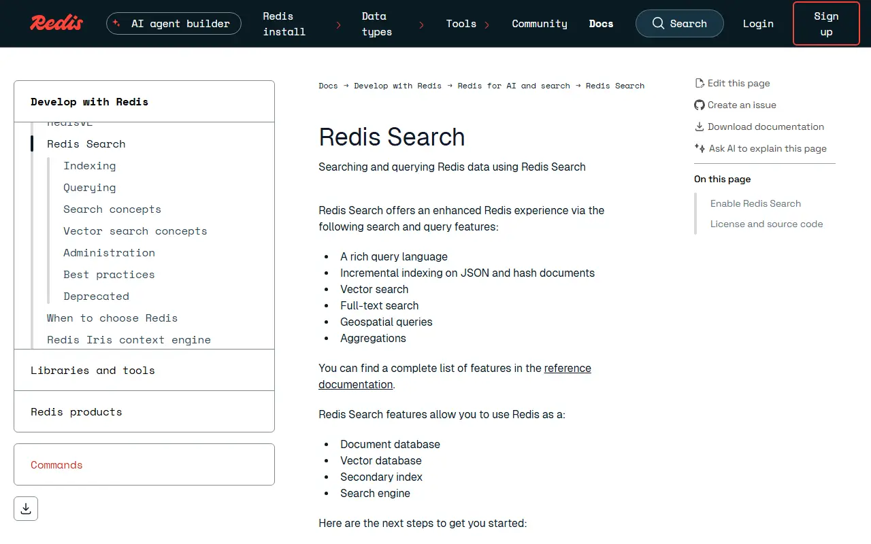This screenshot has width=871, height=544.
Task: Click Redis for AI and search breadcrumb
Action: click(514, 86)
